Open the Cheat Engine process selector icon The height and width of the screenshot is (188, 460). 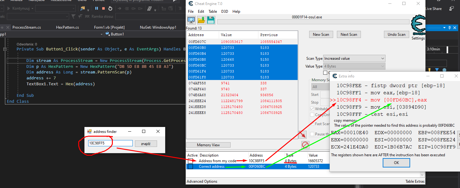(x=191, y=21)
